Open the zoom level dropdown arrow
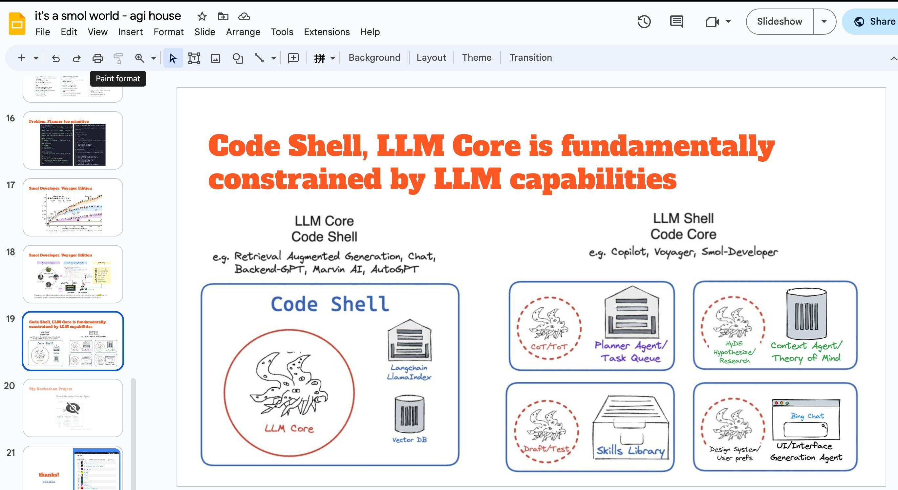This screenshot has width=898, height=490. click(x=153, y=58)
